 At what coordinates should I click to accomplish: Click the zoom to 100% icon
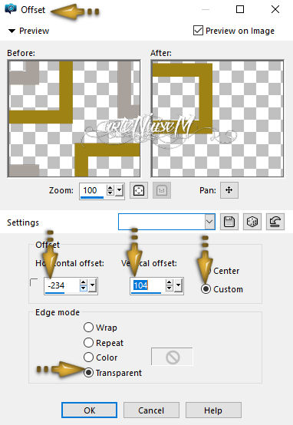pos(162,190)
